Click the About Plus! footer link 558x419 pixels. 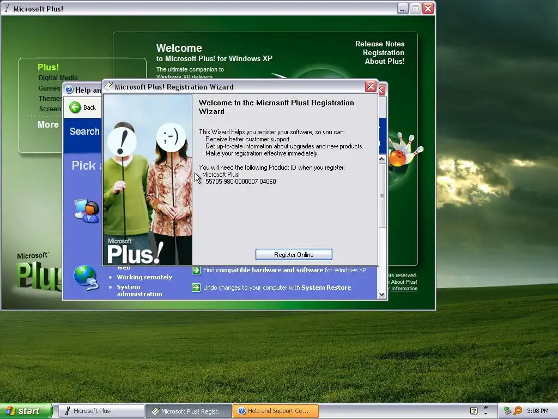(x=404, y=282)
